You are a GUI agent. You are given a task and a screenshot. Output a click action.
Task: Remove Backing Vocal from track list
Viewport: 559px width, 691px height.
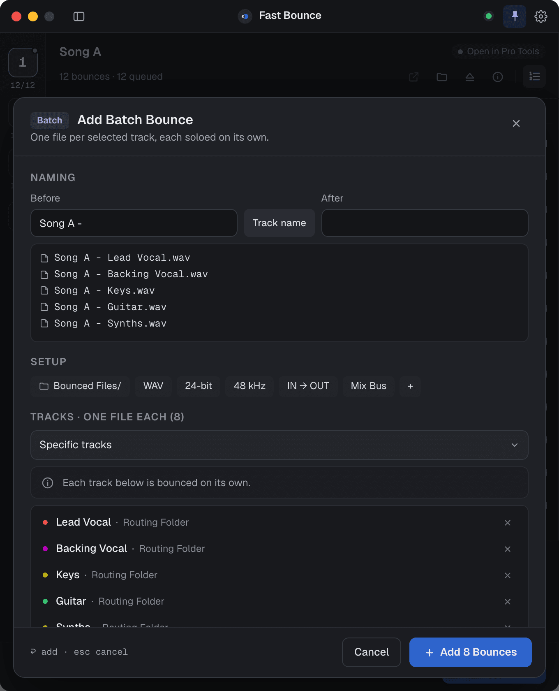click(x=508, y=549)
